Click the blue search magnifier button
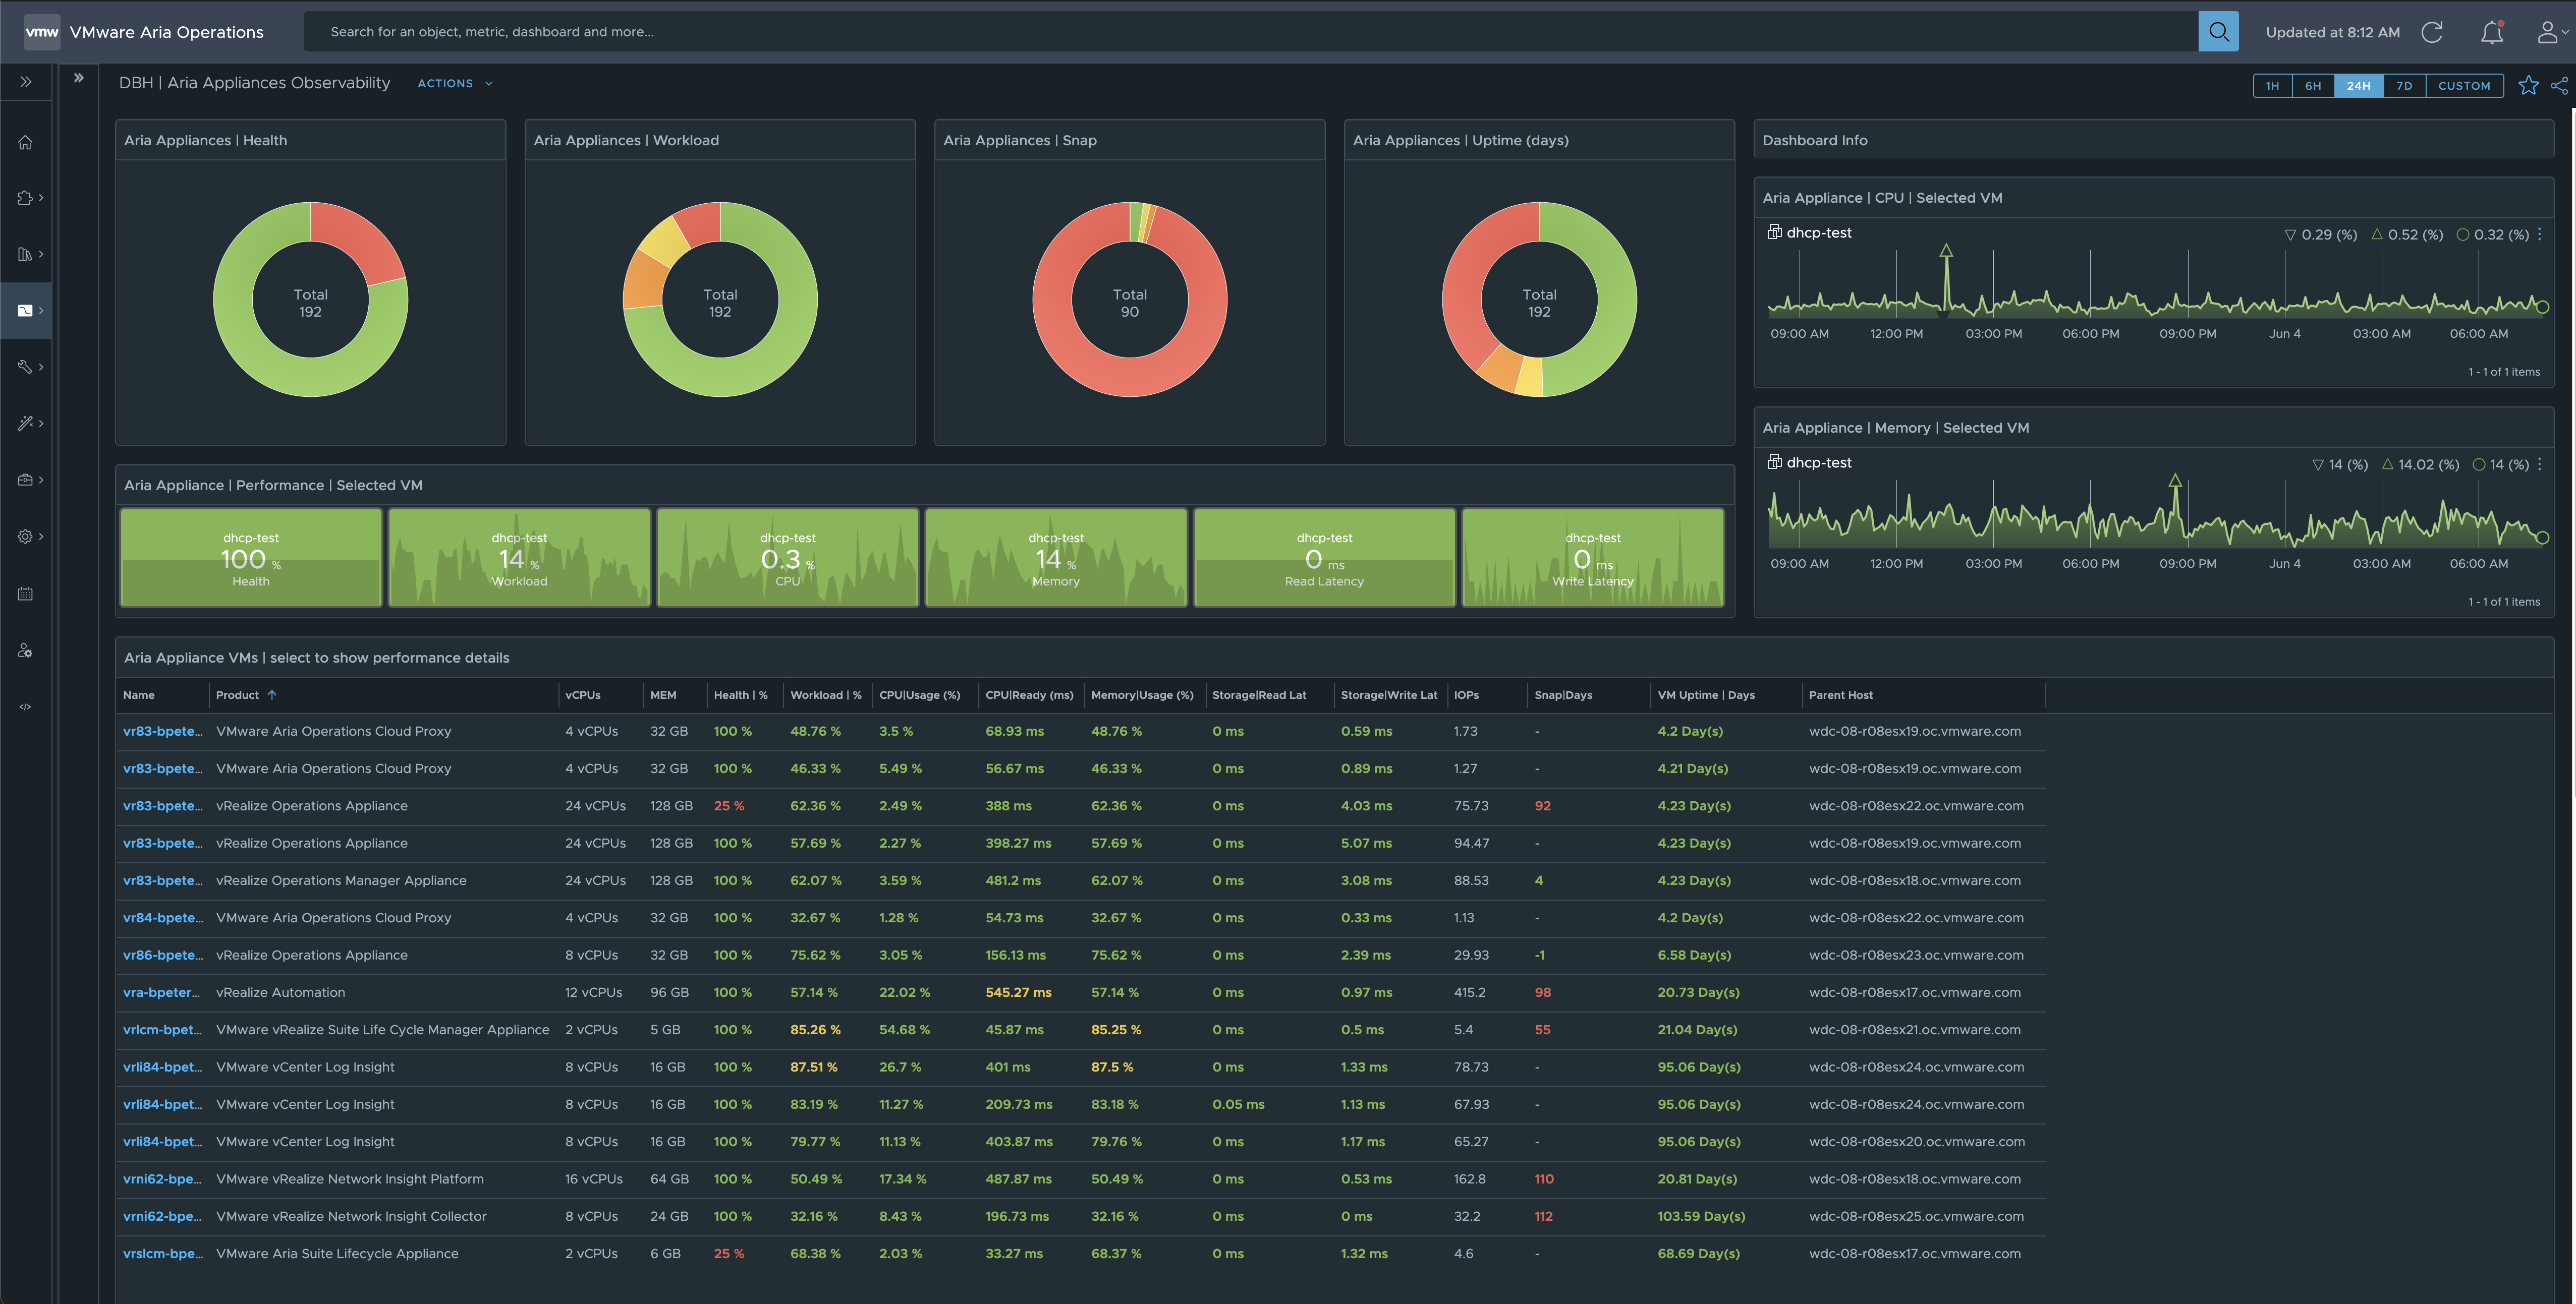Viewport: 2576px width, 1304px height. tap(2218, 32)
